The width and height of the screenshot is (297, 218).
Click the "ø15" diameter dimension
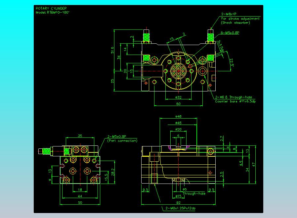pyautogui.click(x=178, y=196)
